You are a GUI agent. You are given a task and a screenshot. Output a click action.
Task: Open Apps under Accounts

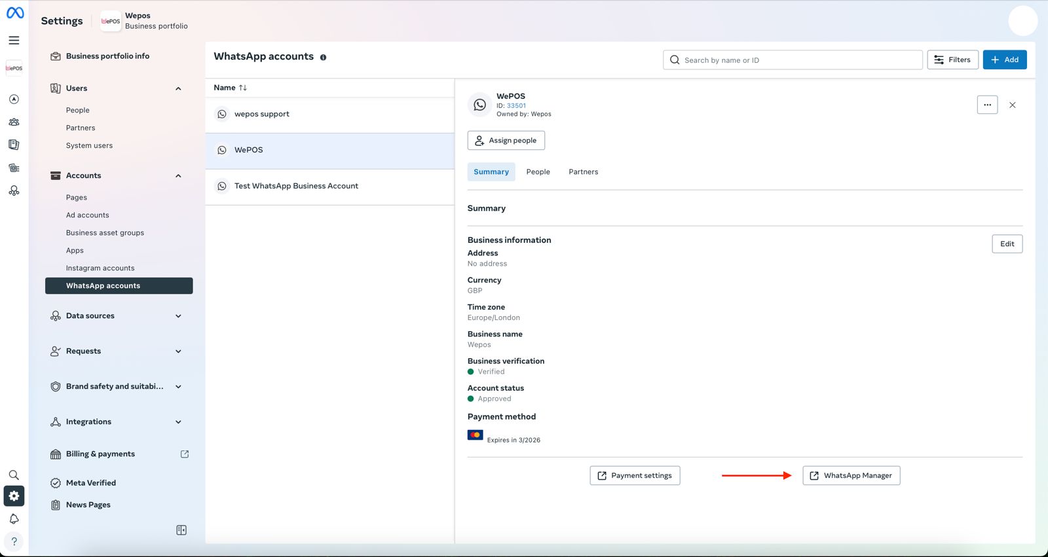pos(75,251)
